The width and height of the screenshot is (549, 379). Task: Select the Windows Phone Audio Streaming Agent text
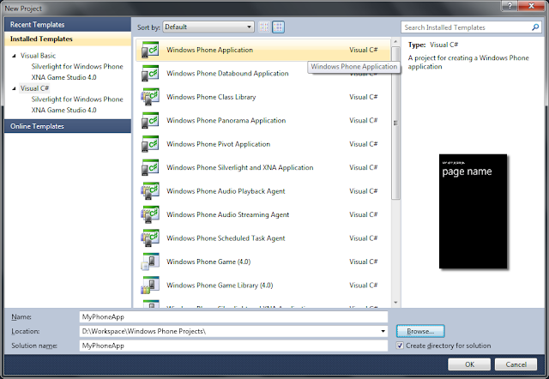coord(227,214)
